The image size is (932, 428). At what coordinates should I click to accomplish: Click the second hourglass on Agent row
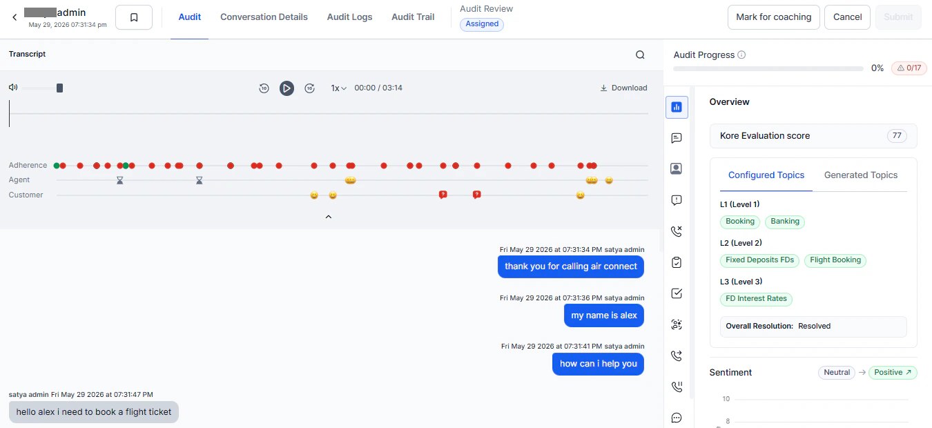(199, 180)
